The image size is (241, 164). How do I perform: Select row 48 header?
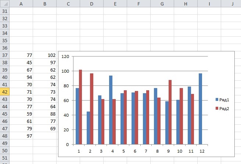pyautogui.click(x=5, y=136)
